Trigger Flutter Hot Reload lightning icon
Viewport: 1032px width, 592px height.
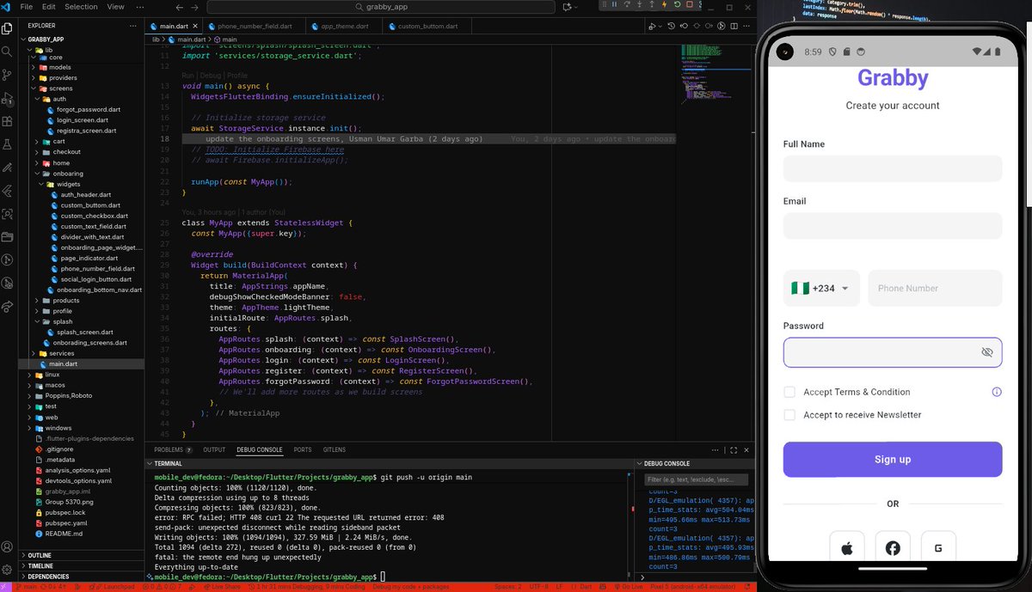[x=663, y=6]
